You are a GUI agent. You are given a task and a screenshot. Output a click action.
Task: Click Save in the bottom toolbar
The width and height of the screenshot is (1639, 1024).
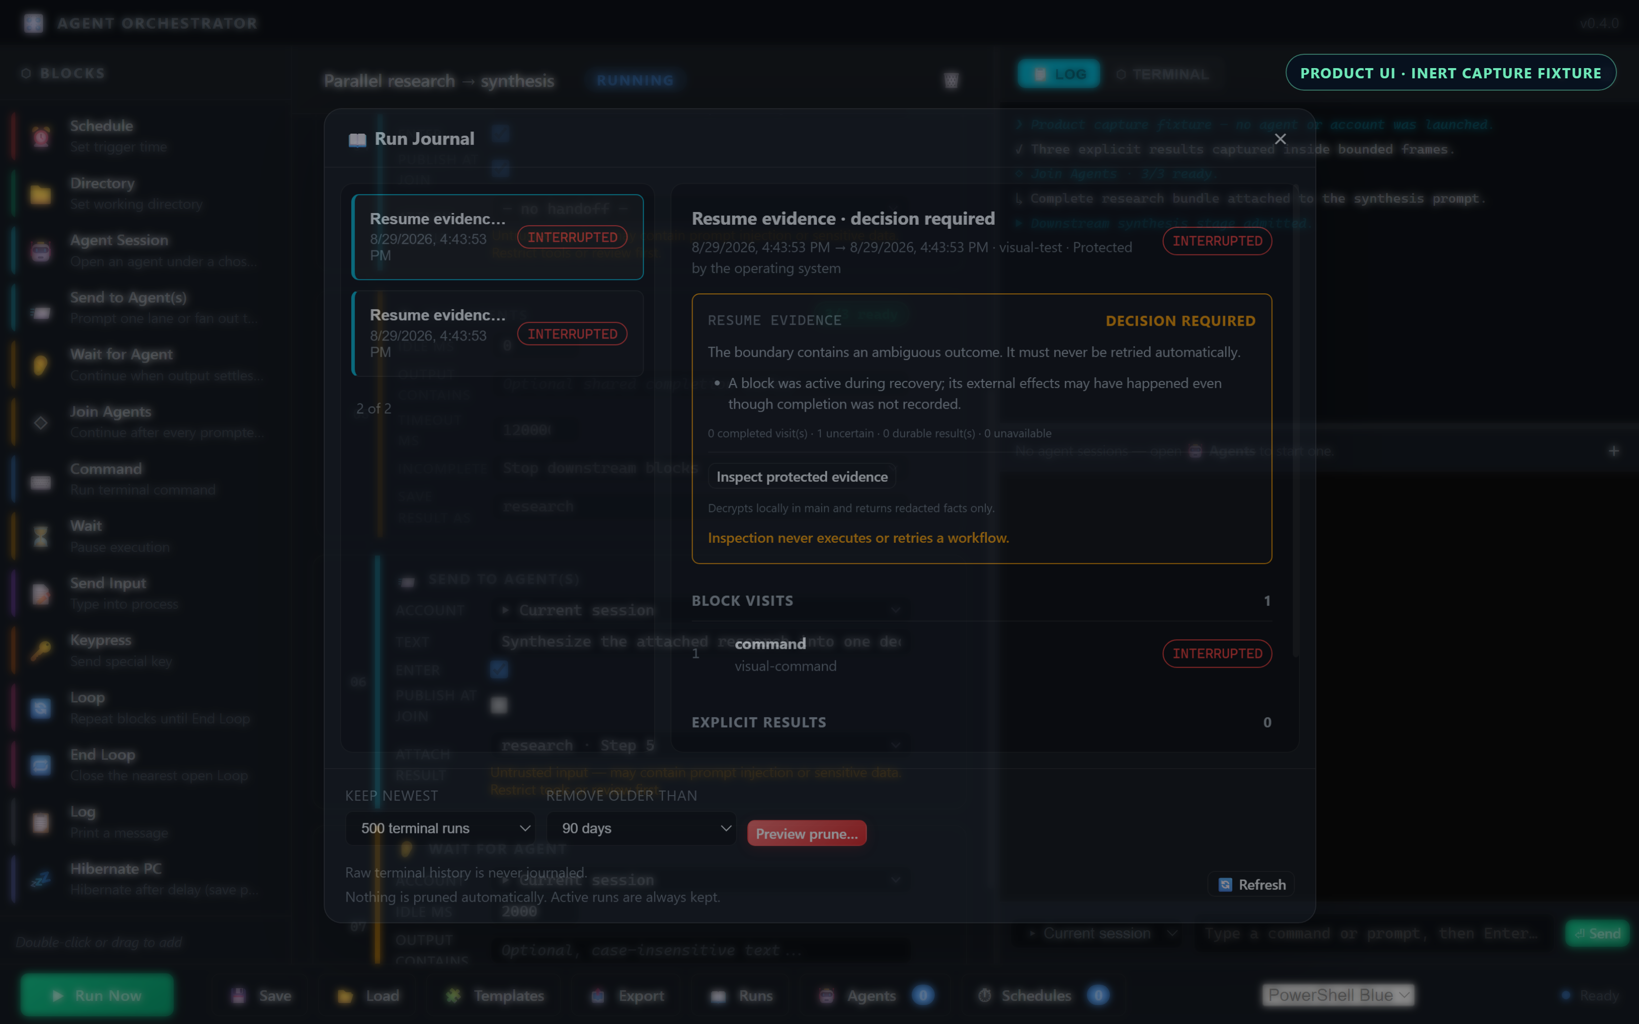click(x=261, y=995)
